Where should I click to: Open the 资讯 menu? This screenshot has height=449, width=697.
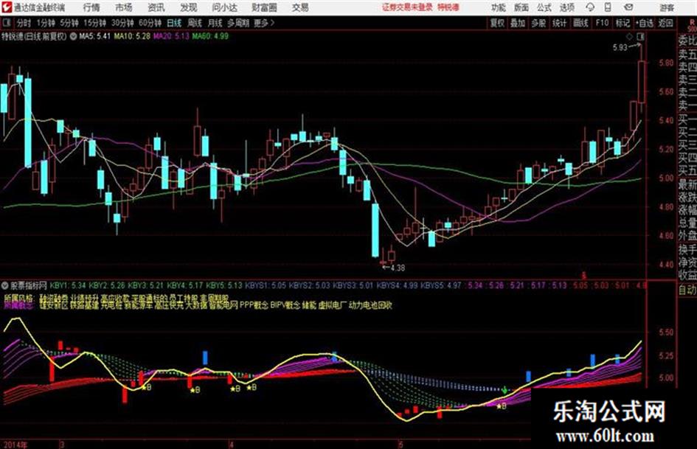[x=156, y=7]
